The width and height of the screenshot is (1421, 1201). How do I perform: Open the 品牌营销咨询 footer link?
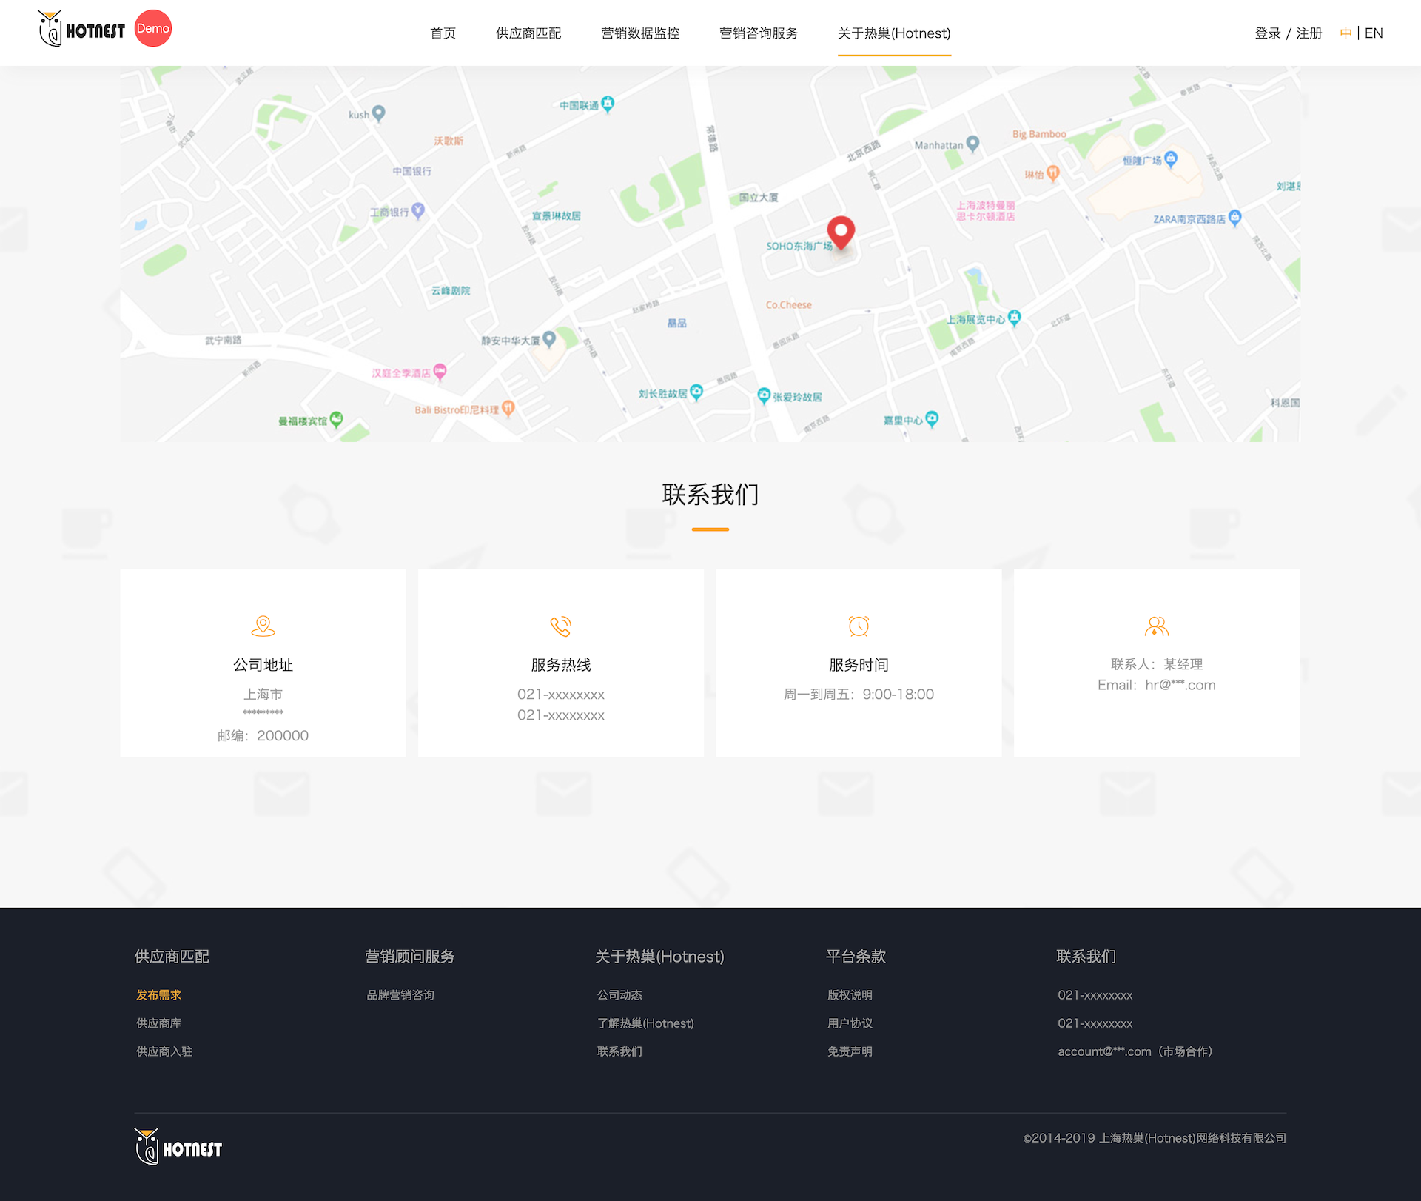click(400, 995)
